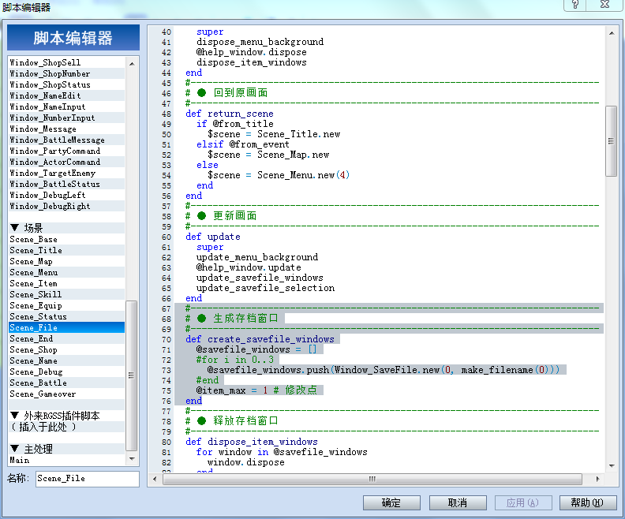Click the script list vertical scrollbar thumb
Viewport: 625px width, 519px height.
(x=132, y=375)
